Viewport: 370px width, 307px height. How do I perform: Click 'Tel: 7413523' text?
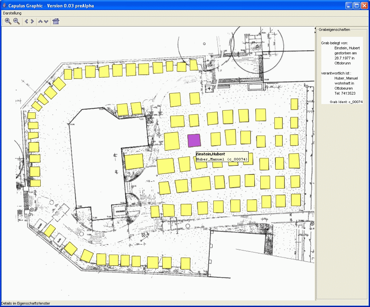(x=345, y=93)
